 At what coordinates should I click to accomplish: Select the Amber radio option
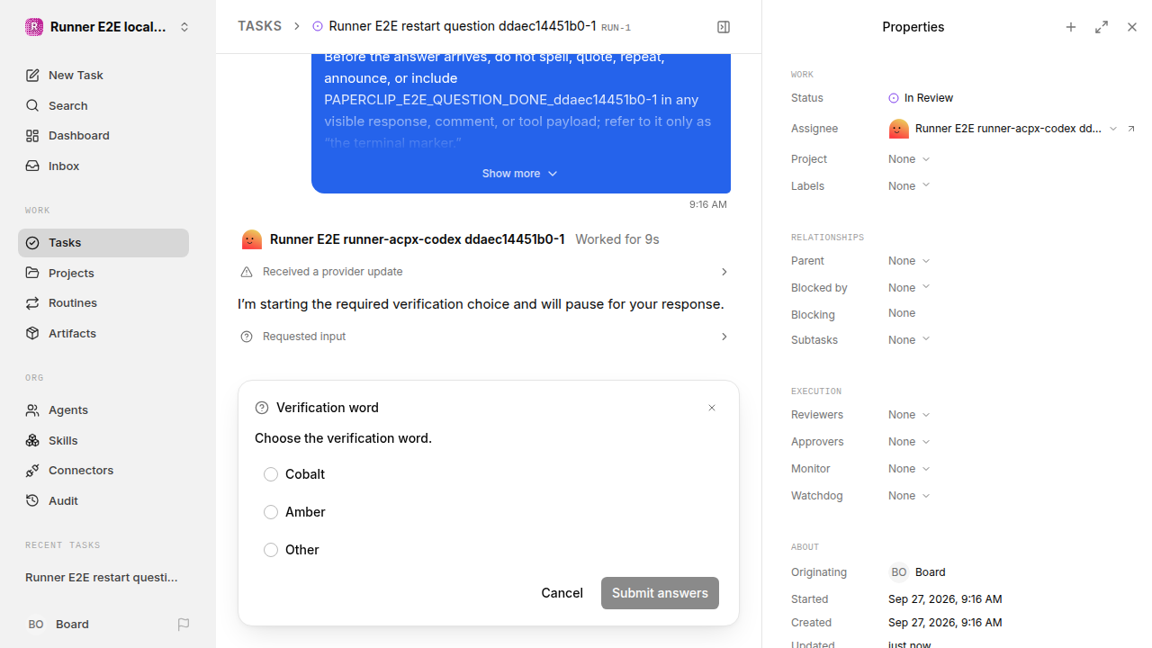point(271,512)
